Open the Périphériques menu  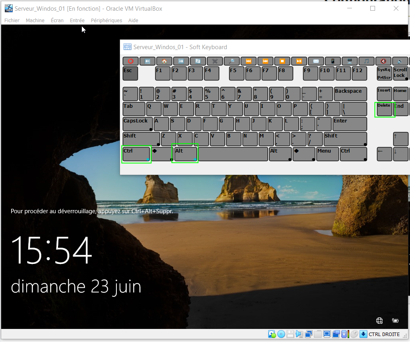106,21
